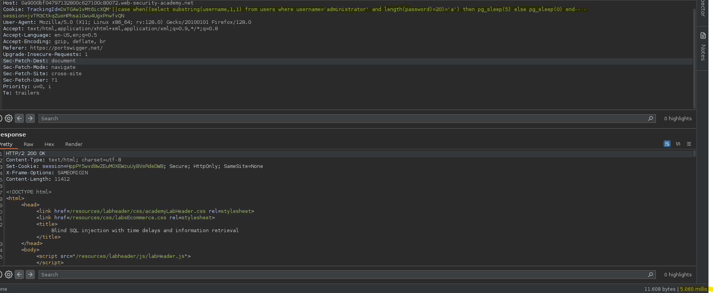The width and height of the screenshot is (713, 293).
Task: Click the Te: trailers header line
Action: [x=21, y=93]
